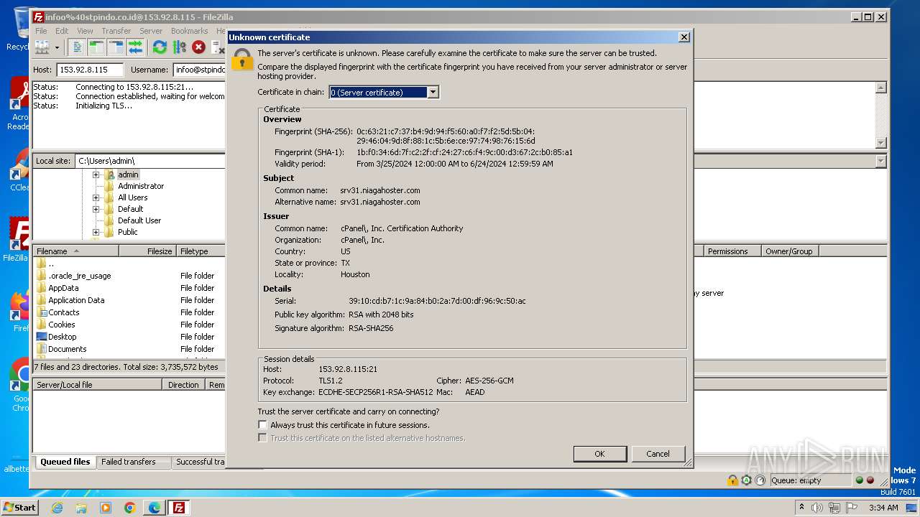Select the AppData folder in file list
Screen dimensions: 920x517
63,288
